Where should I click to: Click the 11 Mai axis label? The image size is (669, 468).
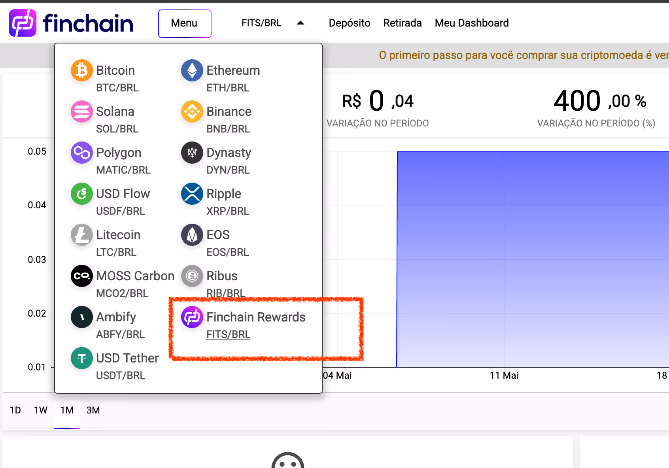tap(504, 376)
